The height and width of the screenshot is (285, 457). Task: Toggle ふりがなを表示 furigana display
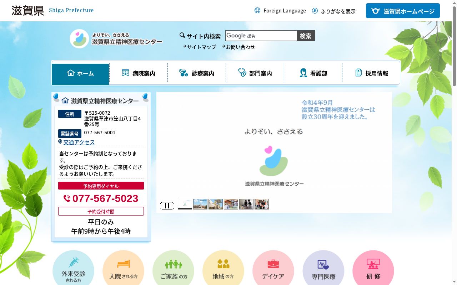[338, 11]
